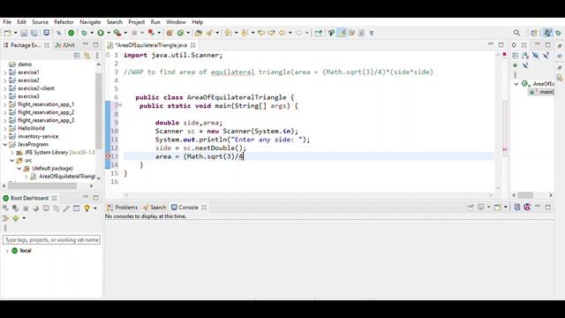This screenshot has height=318, width=565.
Task: Click the Show Whitespace Characters pilcrow icon
Action: pos(372,33)
